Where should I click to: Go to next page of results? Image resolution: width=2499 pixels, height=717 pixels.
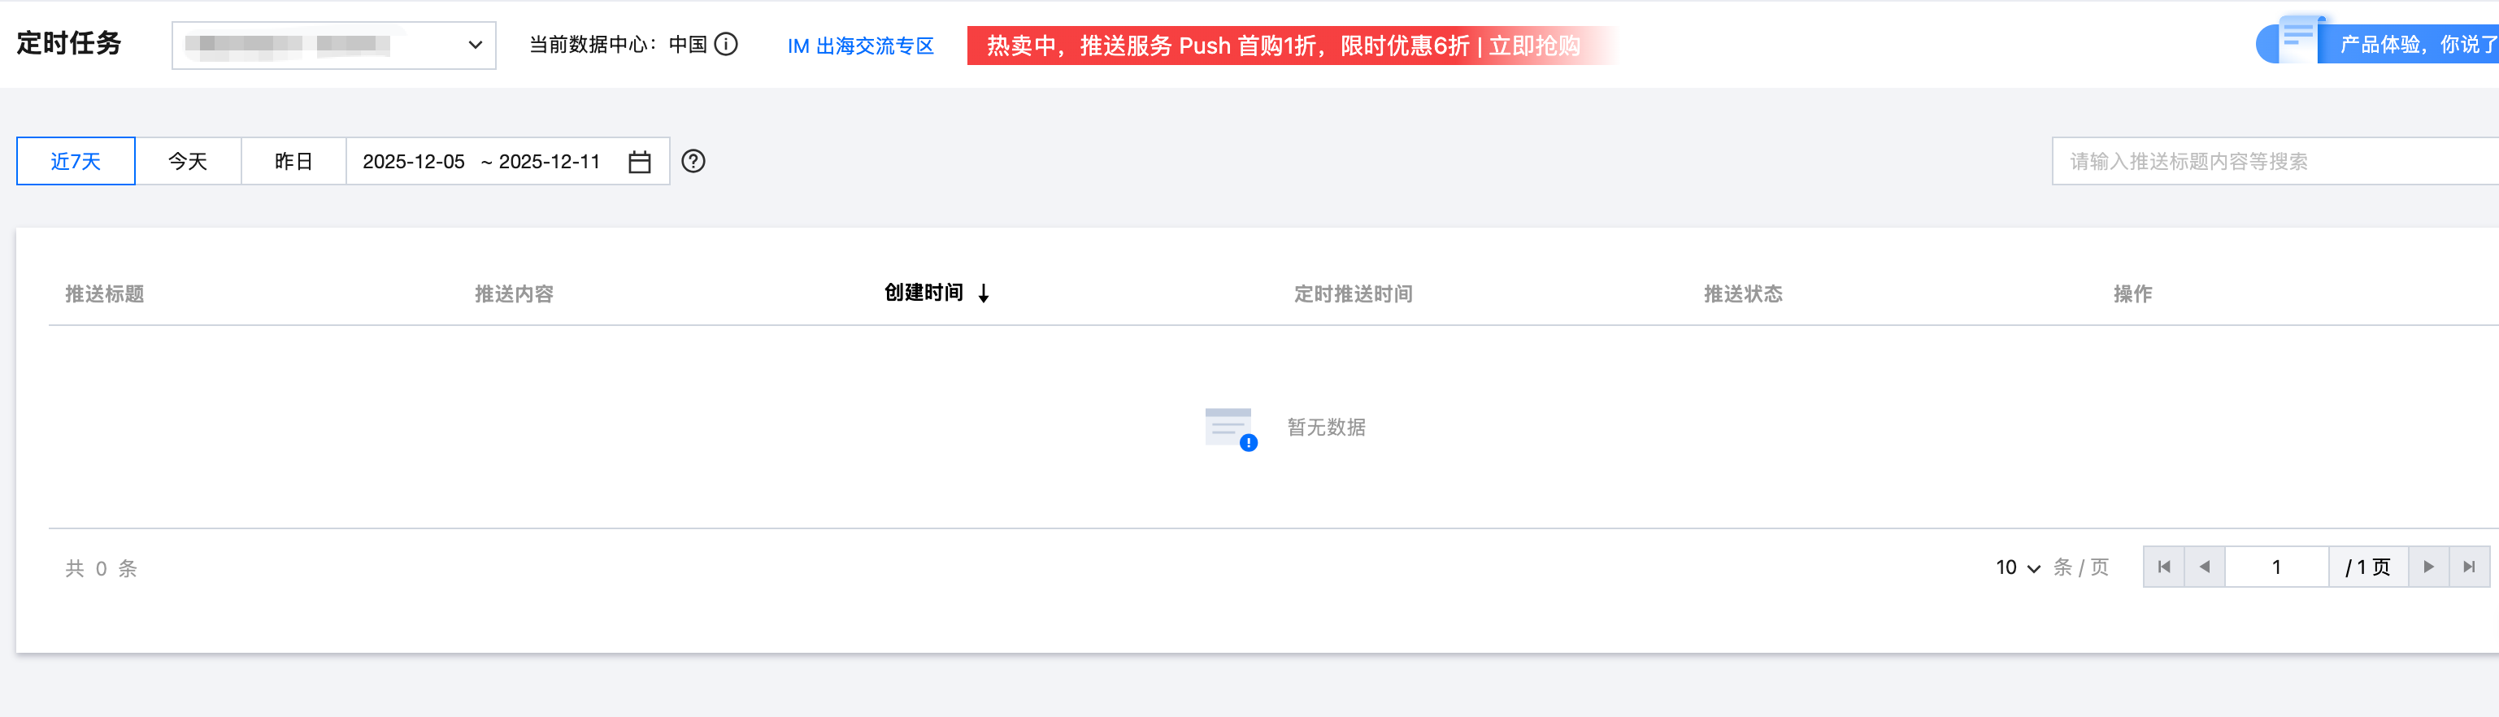pos(2428,567)
